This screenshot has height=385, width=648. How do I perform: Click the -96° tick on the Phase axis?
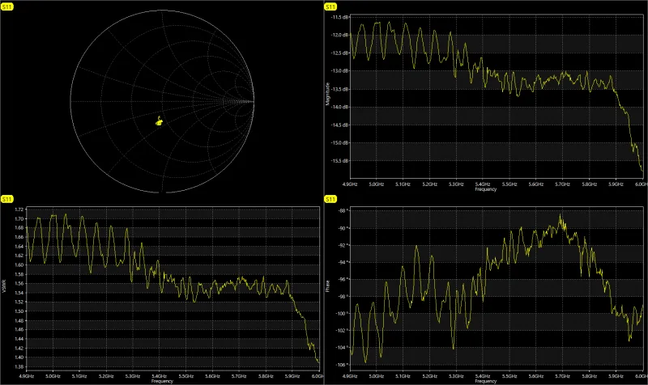(343, 279)
